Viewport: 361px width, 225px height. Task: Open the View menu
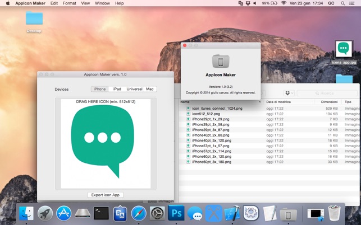click(85, 3)
